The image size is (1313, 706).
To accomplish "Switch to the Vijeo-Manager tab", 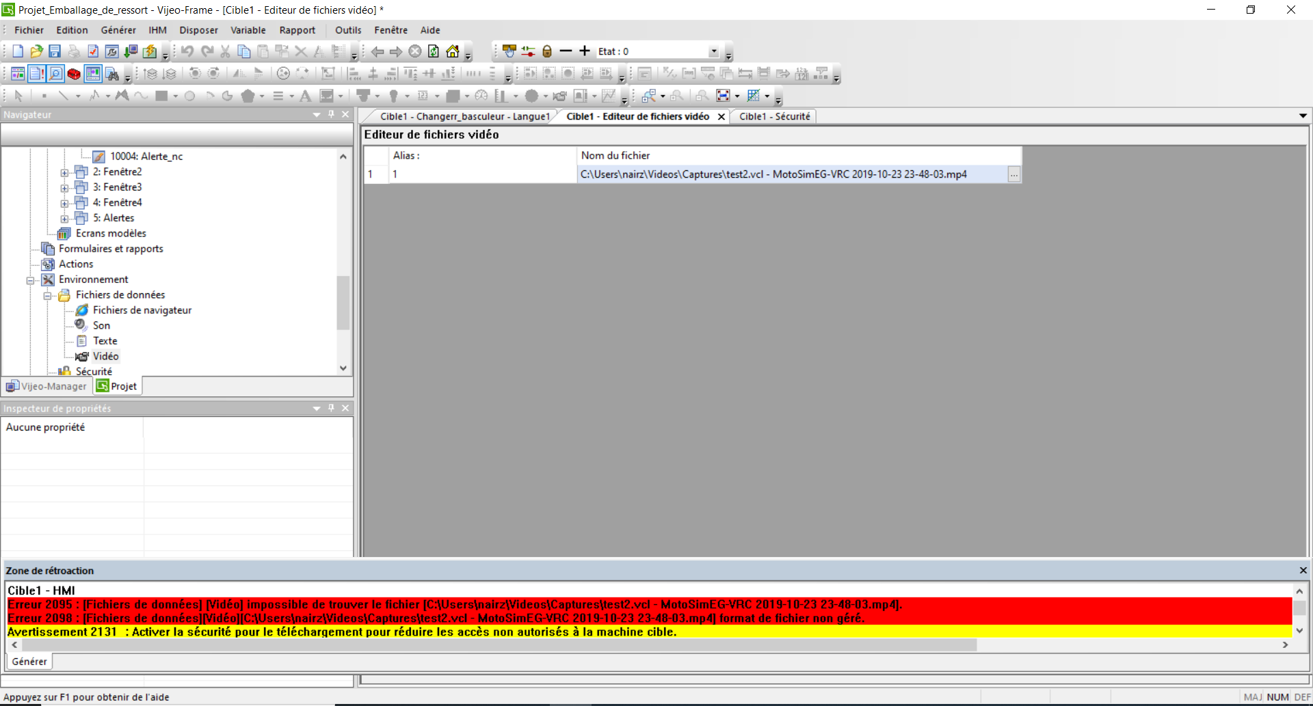I will [47, 386].
